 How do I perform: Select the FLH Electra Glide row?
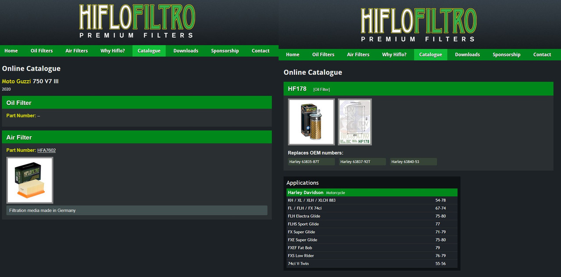(x=372, y=216)
